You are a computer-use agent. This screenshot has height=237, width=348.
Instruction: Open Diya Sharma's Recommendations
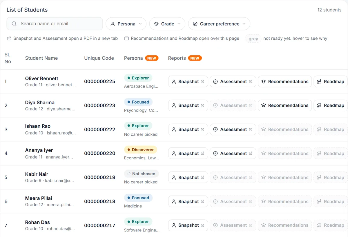(285, 105)
